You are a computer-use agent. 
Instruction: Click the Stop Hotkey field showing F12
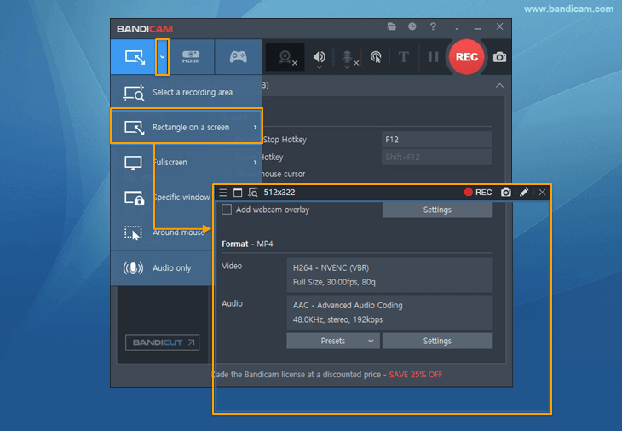coord(436,140)
